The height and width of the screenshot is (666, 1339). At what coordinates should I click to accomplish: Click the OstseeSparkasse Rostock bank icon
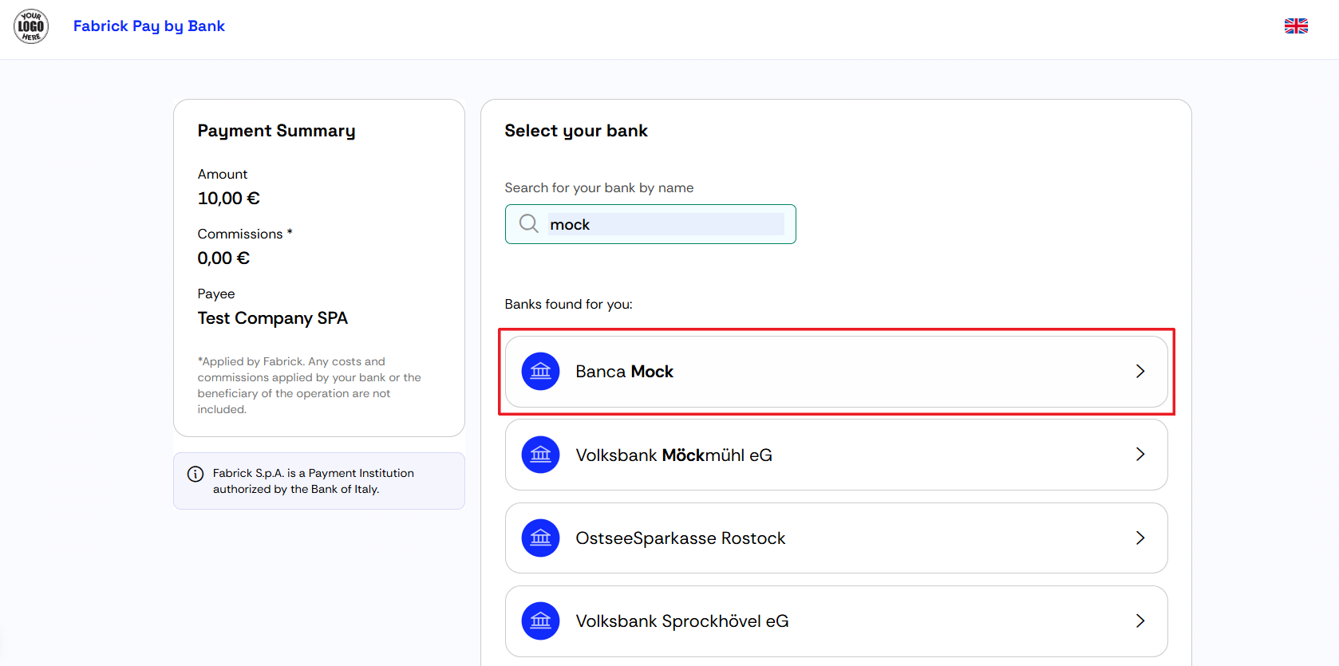(540, 538)
